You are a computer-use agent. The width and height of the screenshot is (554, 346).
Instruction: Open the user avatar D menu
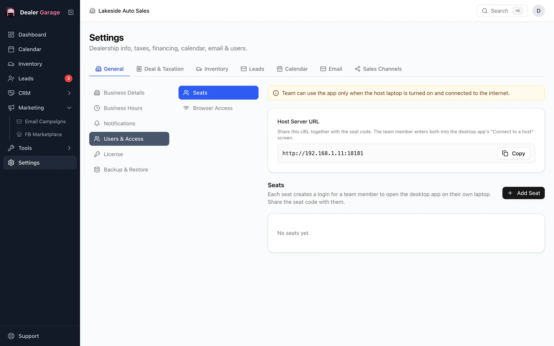(x=538, y=11)
